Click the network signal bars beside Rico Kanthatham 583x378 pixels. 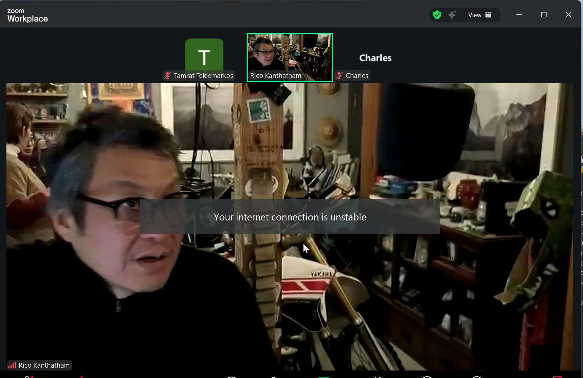point(12,365)
